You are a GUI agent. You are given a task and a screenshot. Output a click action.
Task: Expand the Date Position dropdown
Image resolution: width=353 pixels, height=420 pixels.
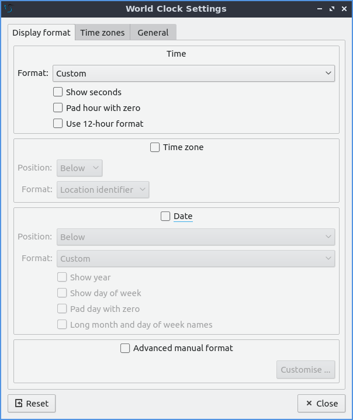(195, 237)
